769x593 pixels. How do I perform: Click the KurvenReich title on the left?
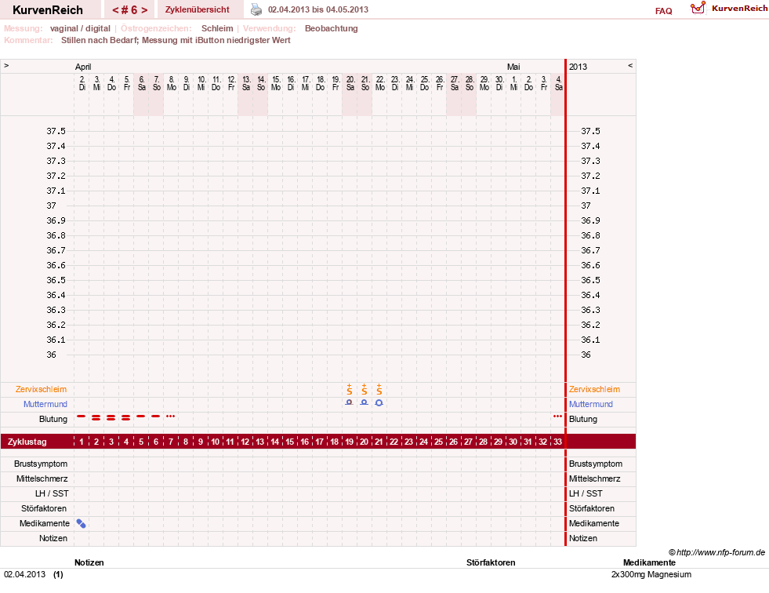click(x=48, y=10)
